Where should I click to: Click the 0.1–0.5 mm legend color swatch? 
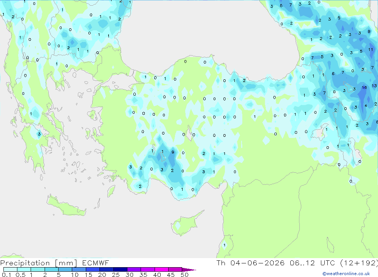point(10,269)
